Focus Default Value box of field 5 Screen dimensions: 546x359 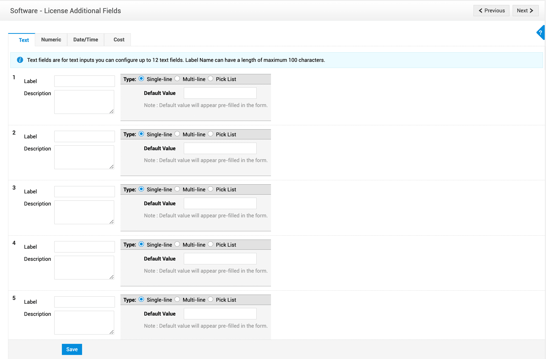pos(220,314)
